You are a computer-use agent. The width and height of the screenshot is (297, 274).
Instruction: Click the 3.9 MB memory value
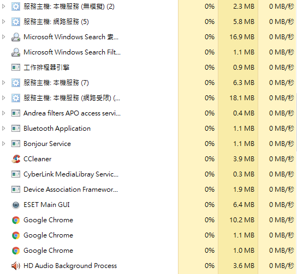click(x=244, y=159)
